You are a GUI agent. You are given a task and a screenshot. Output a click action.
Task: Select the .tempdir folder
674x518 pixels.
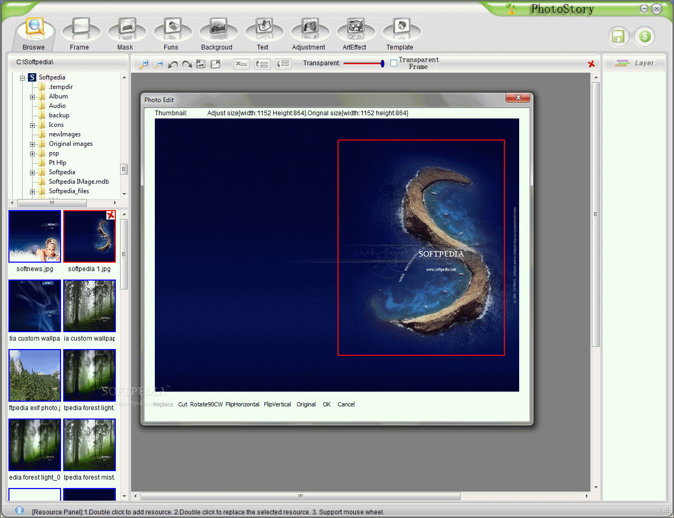[x=61, y=87]
